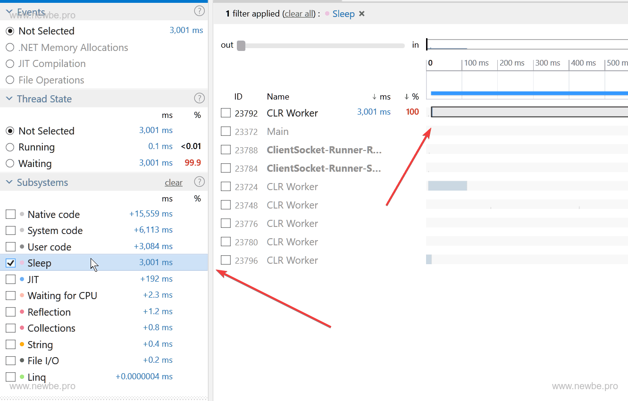Image resolution: width=628 pixels, height=401 pixels.
Task: Select the Waiting thread state option
Action: (x=10, y=164)
